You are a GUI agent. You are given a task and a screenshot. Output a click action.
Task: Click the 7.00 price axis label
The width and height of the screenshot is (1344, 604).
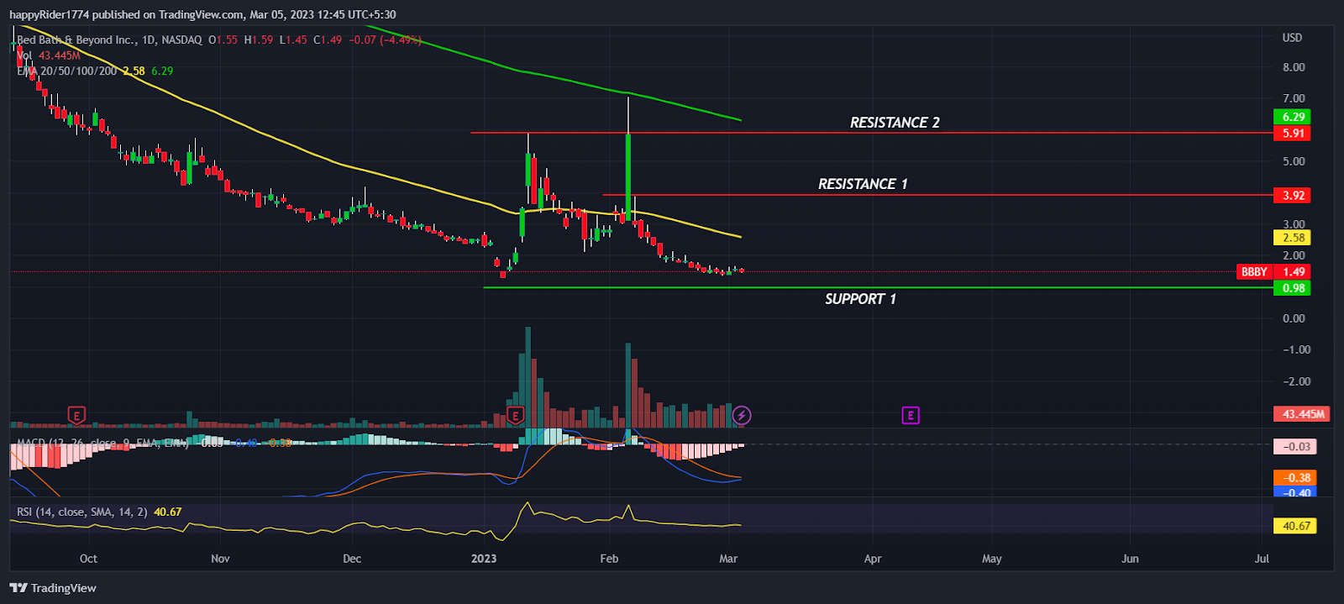[x=1294, y=98]
